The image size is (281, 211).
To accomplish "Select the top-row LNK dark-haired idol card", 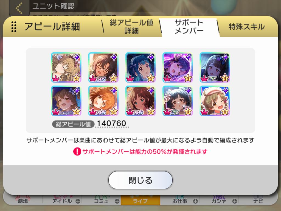I will 215,68.
